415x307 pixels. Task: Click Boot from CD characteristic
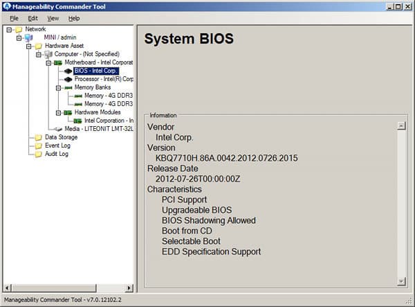point(187,231)
